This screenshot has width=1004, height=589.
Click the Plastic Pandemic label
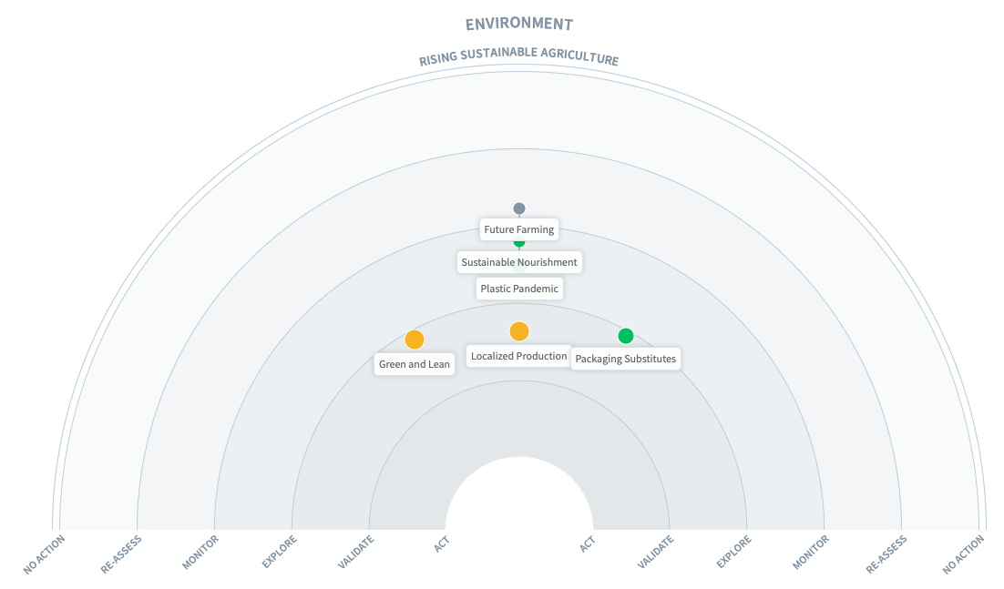pos(519,289)
